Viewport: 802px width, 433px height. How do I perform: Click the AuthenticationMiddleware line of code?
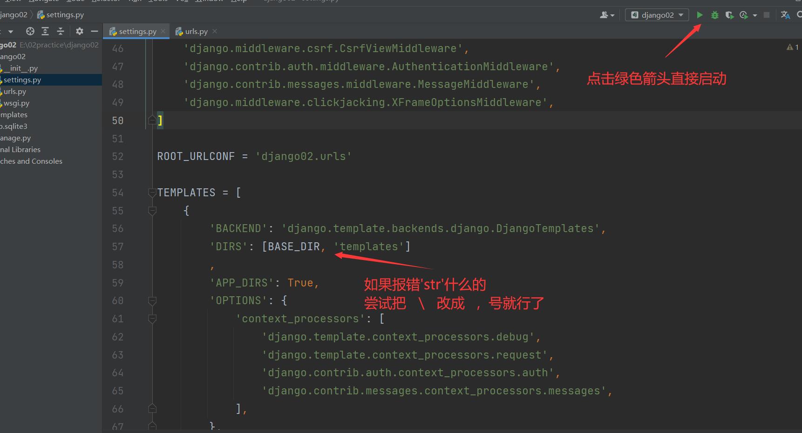click(372, 67)
